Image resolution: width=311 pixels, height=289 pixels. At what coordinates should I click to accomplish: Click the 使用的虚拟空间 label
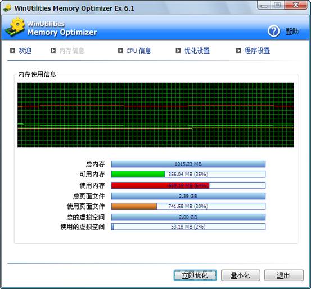tap(83, 226)
